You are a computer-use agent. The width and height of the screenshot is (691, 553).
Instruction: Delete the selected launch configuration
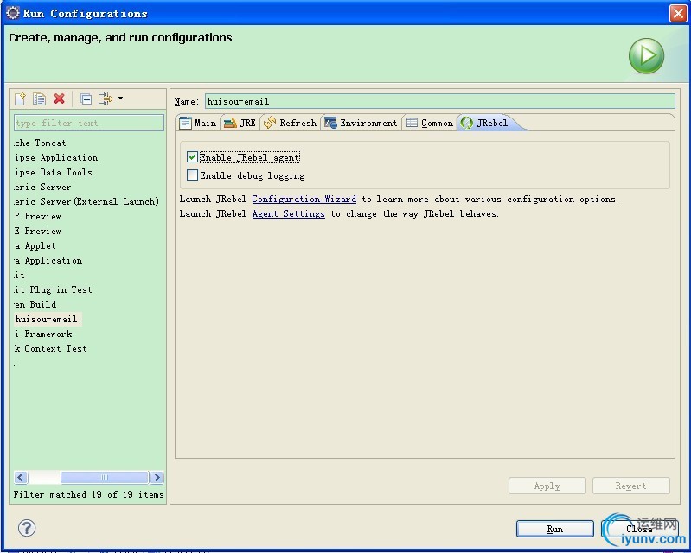[x=59, y=99]
